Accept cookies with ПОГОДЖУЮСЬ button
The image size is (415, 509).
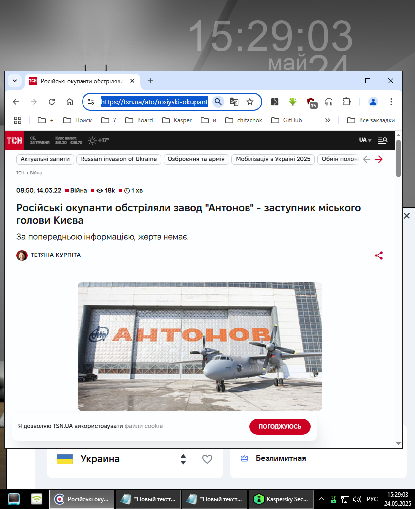click(x=280, y=426)
